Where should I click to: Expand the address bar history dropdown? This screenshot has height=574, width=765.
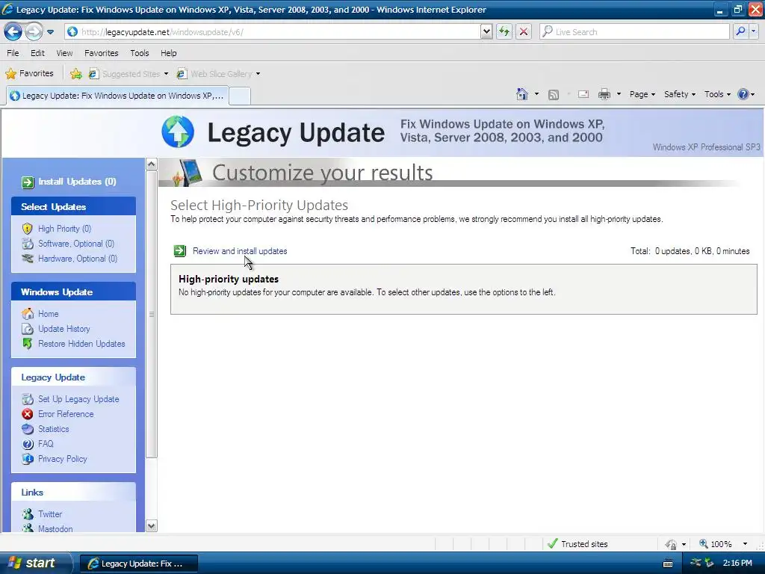[486, 31]
